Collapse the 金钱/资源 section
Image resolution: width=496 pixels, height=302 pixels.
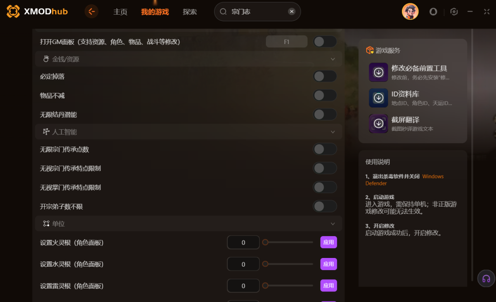332,59
